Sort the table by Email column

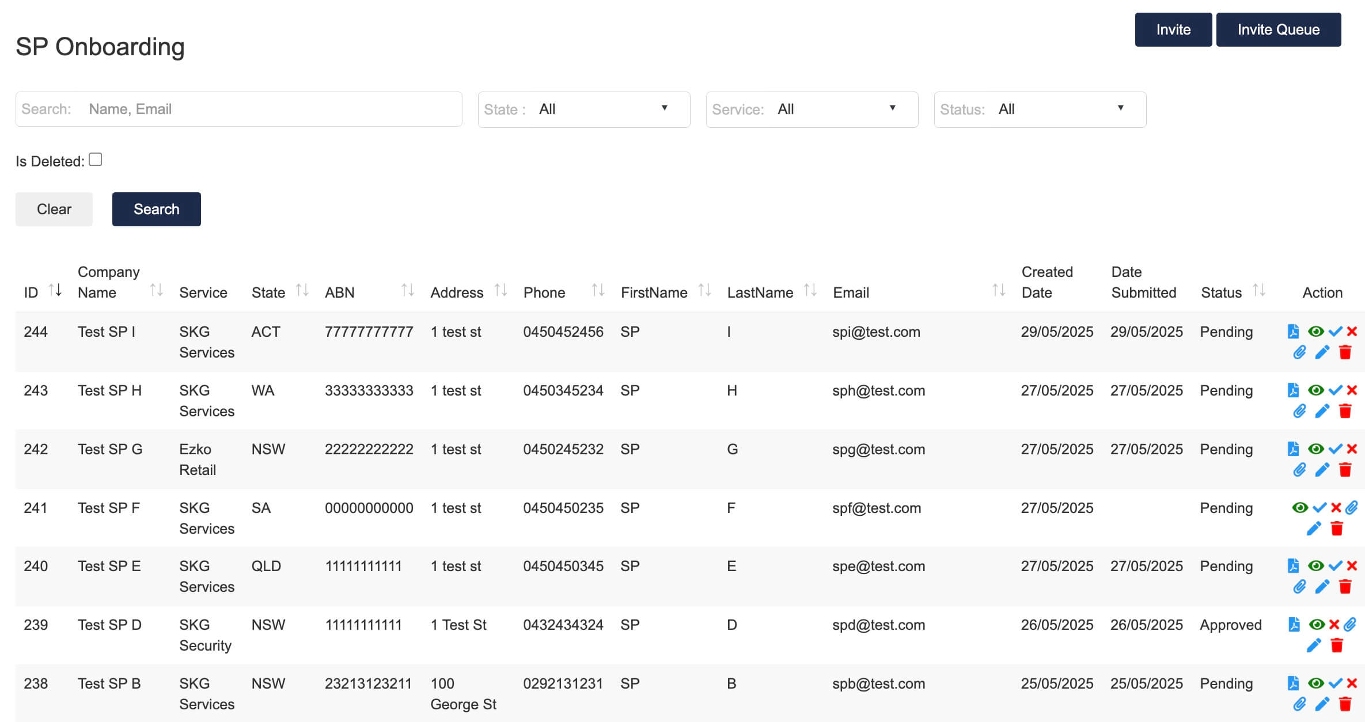point(999,290)
